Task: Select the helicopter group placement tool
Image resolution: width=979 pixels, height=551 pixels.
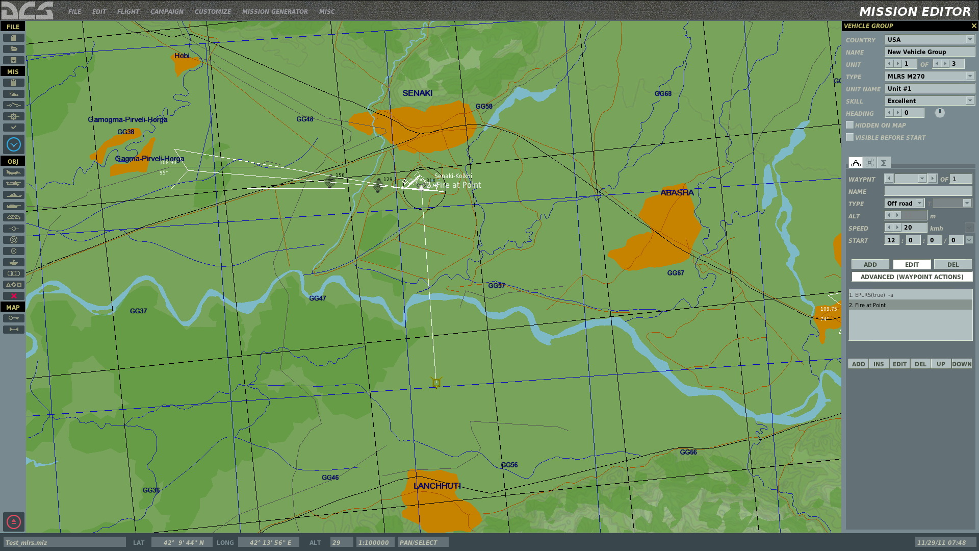Action: pyautogui.click(x=14, y=184)
